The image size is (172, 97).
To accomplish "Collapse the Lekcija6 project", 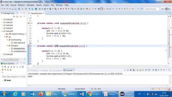I will click(2, 31).
